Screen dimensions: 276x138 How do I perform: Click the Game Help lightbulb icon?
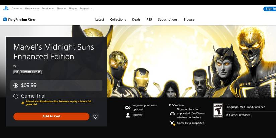172,123
